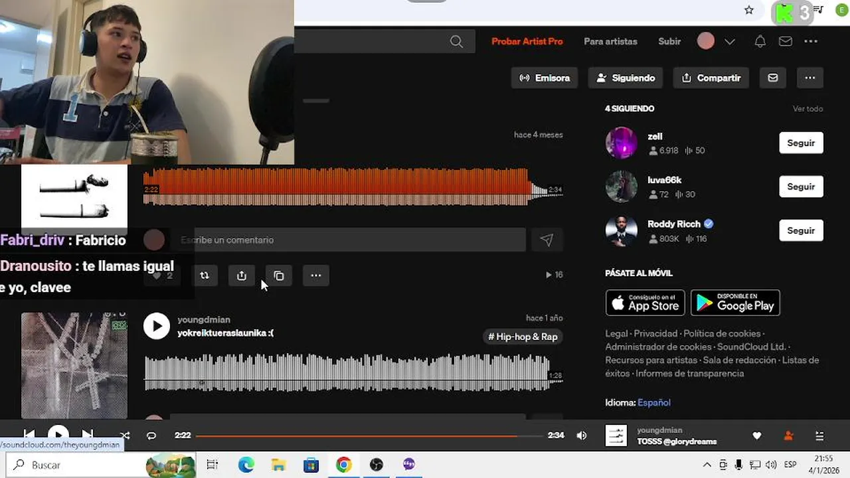
Task: Expand the profile dropdown chevron
Action: (730, 41)
